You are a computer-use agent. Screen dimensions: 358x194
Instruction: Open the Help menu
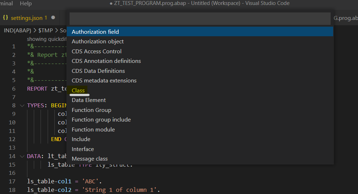click(x=26, y=4)
